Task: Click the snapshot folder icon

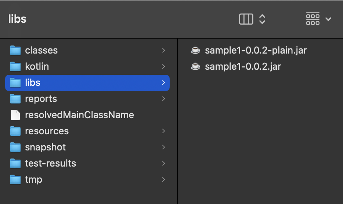Action: [15, 147]
